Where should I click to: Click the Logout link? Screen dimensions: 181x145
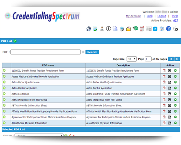coord(162,16)
